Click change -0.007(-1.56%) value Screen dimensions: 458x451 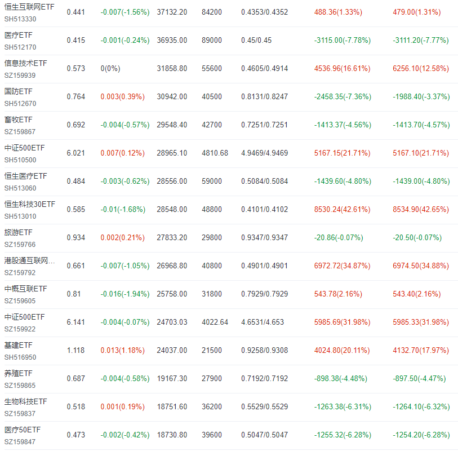[125, 12]
